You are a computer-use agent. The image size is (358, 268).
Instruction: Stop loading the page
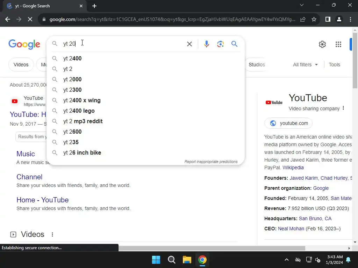[x=30, y=20]
